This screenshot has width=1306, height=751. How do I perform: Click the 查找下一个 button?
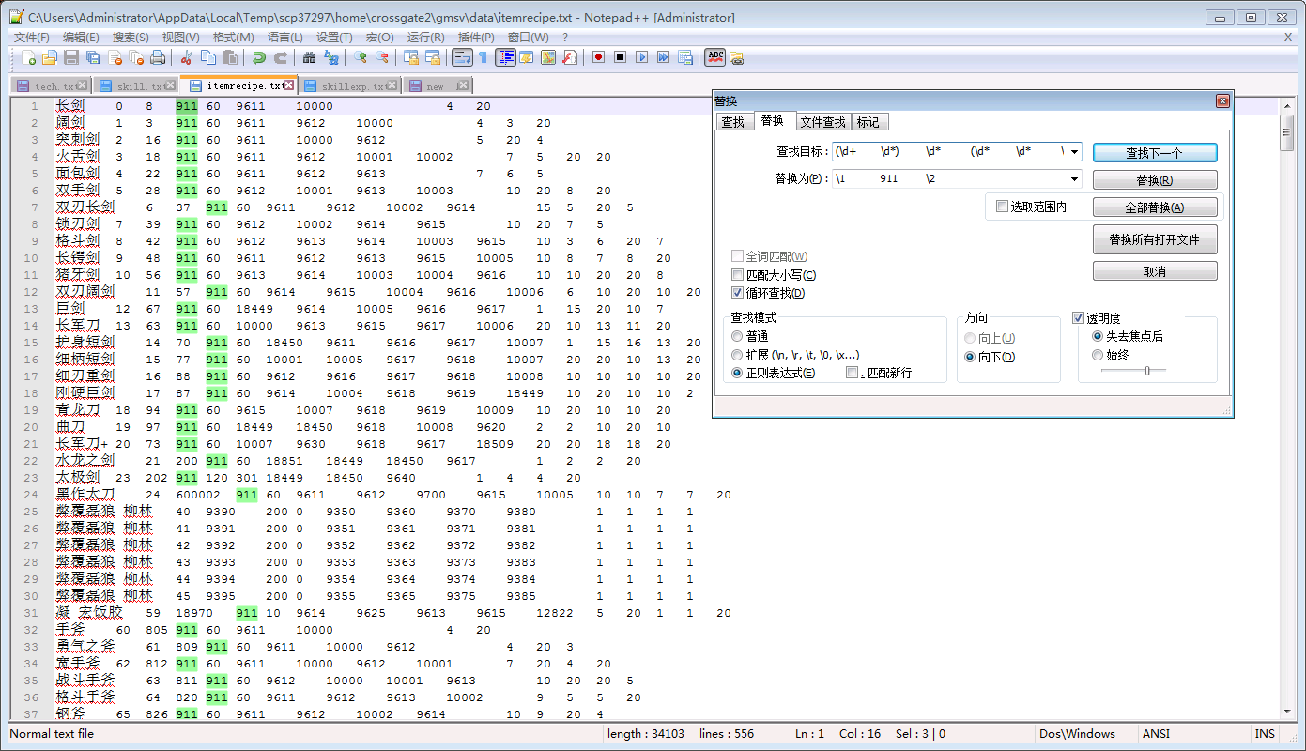click(x=1154, y=153)
